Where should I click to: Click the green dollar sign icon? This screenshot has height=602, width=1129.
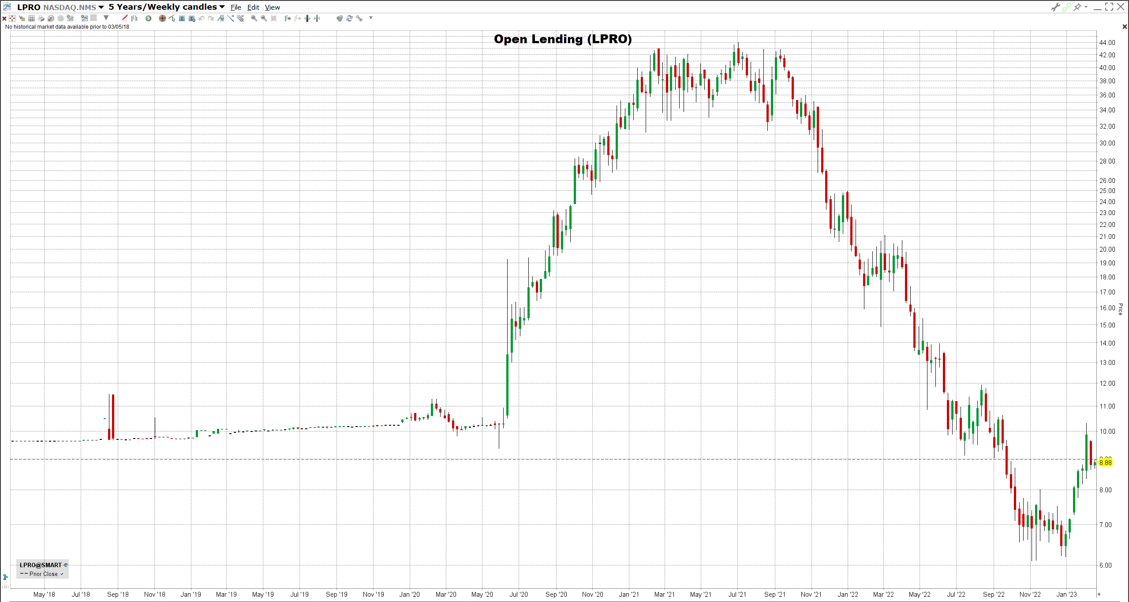pos(149,19)
